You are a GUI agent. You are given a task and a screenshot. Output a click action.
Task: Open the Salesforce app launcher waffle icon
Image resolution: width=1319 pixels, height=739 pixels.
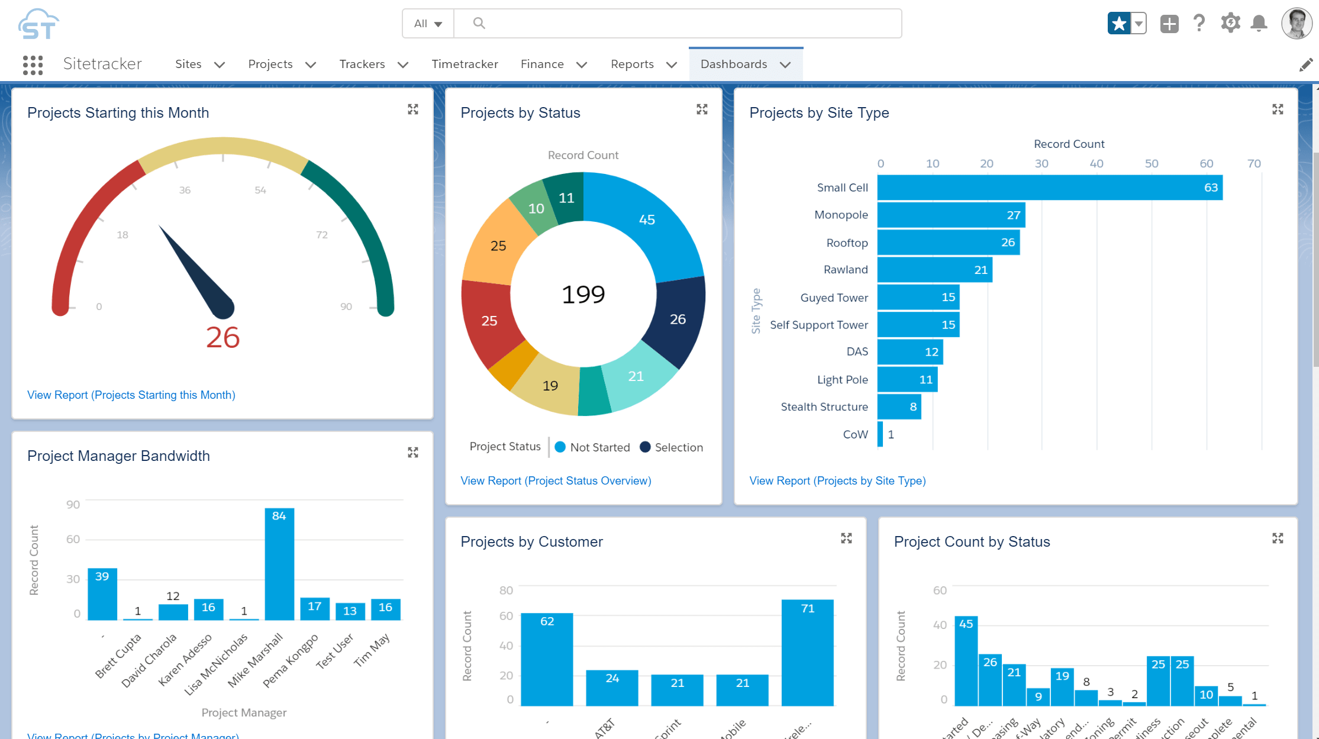pyautogui.click(x=33, y=64)
